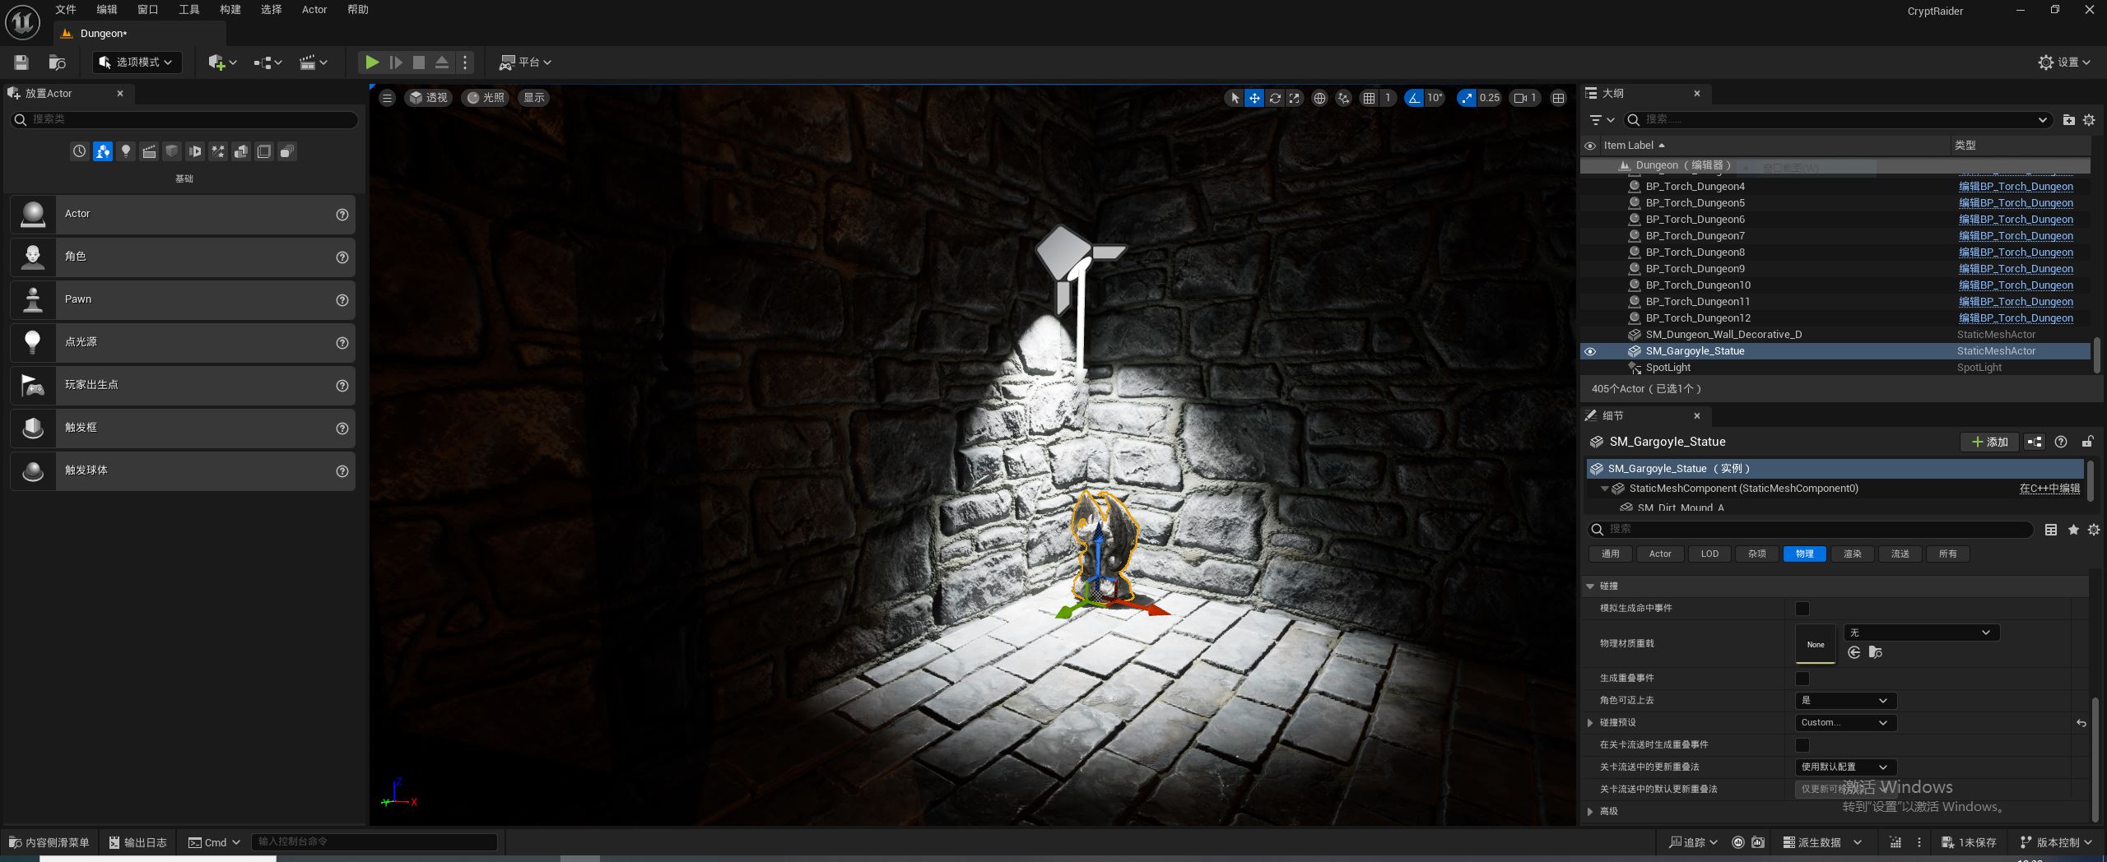Viewport: 2107px width, 862px height.
Task: Select the viewport Select (arrow) tool
Action: coord(1235,98)
